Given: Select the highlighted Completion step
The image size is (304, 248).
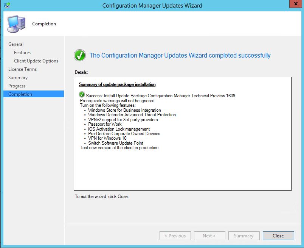Looking at the screenshot, I should pos(20,94).
